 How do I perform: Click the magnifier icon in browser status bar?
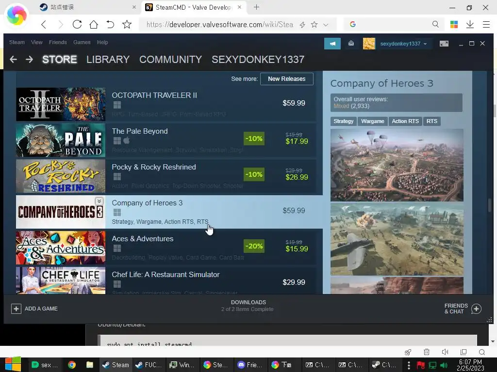[482, 352]
